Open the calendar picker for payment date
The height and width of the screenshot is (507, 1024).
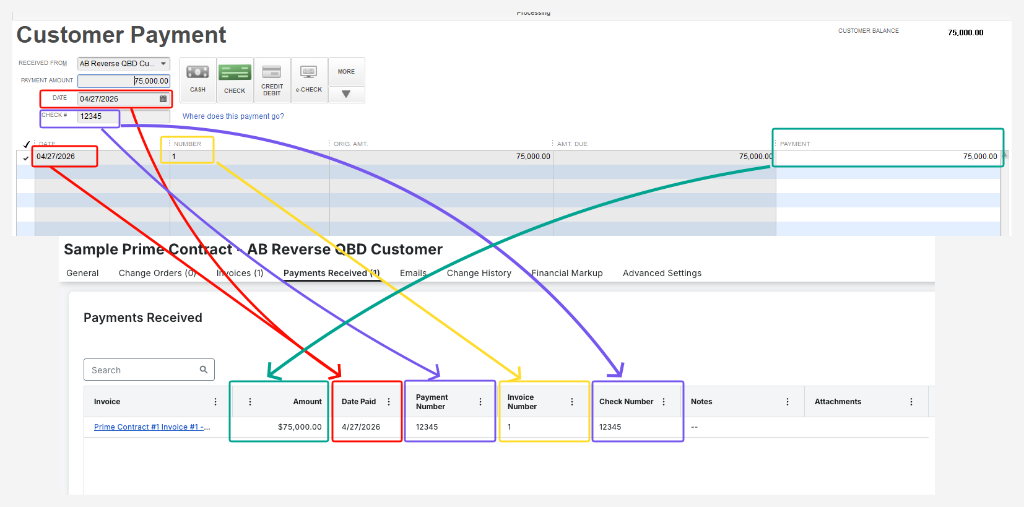coord(163,99)
